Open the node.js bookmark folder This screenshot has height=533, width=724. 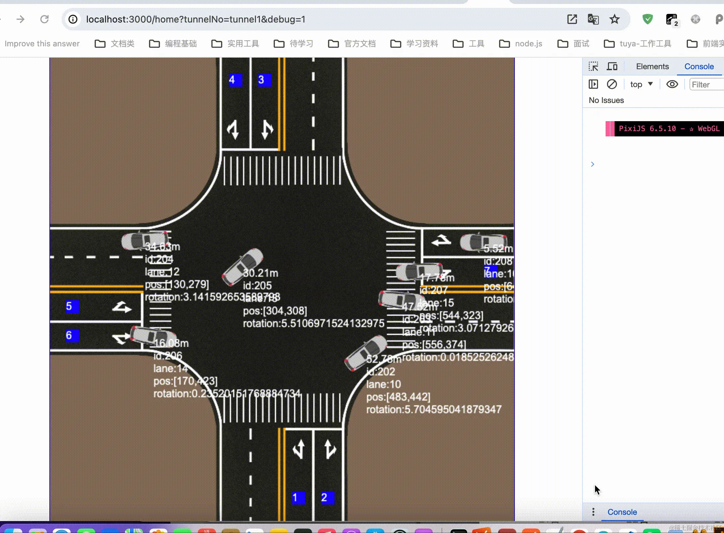pyautogui.click(x=521, y=44)
